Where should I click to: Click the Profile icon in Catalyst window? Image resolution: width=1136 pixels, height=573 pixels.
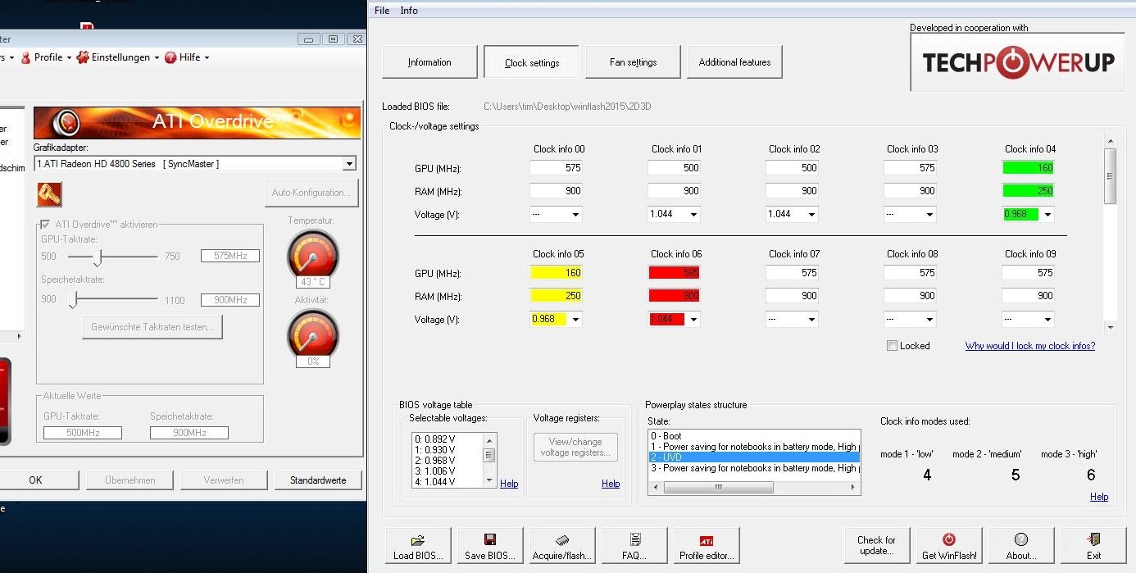26,57
